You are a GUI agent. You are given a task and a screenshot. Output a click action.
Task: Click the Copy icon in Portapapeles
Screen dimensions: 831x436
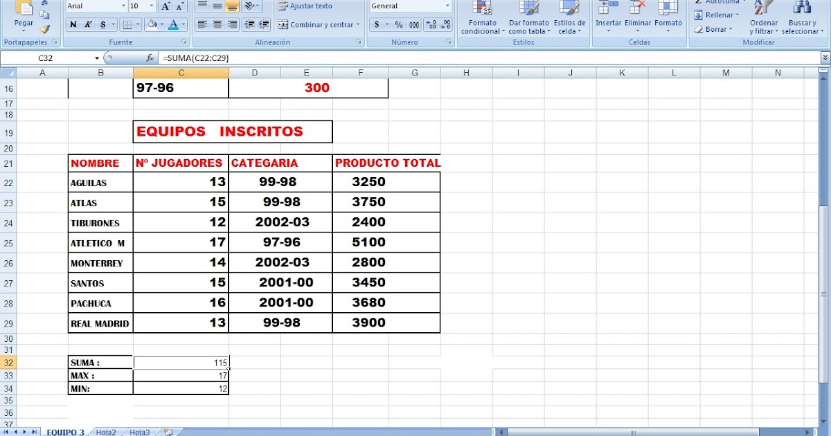pyautogui.click(x=45, y=15)
